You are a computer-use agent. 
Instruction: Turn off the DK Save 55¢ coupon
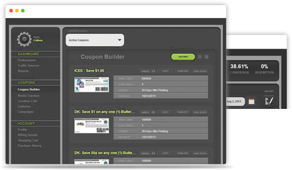[x=182, y=153]
